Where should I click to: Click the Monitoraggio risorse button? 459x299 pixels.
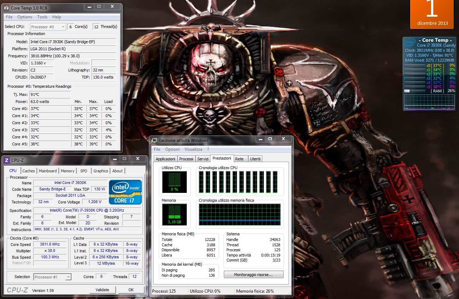[x=253, y=274]
